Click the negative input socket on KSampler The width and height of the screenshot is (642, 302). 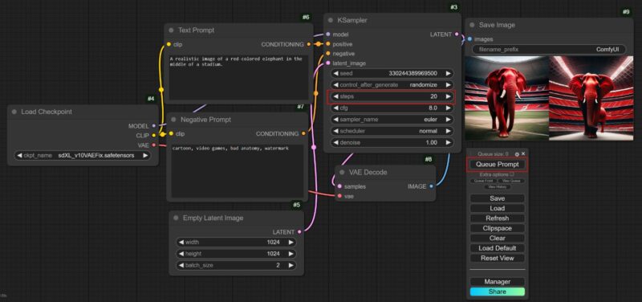click(x=328, y=54)
